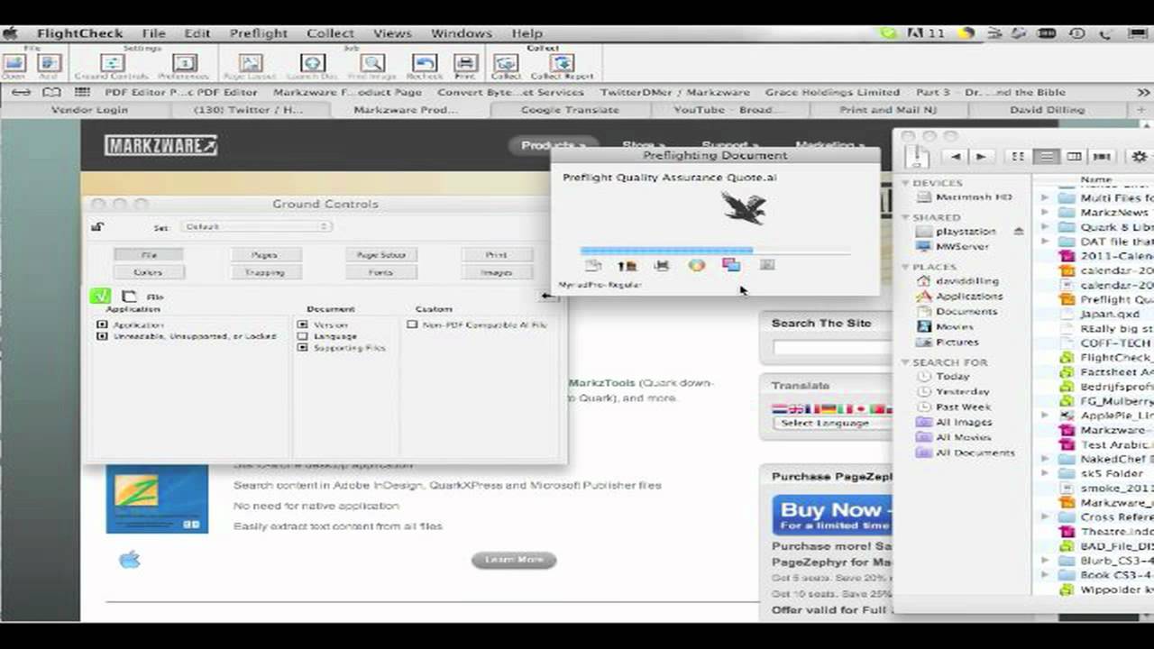Collapse the DEVICES section in Finder
Screen dimensions: 1154x649
[x=905, y=183]
